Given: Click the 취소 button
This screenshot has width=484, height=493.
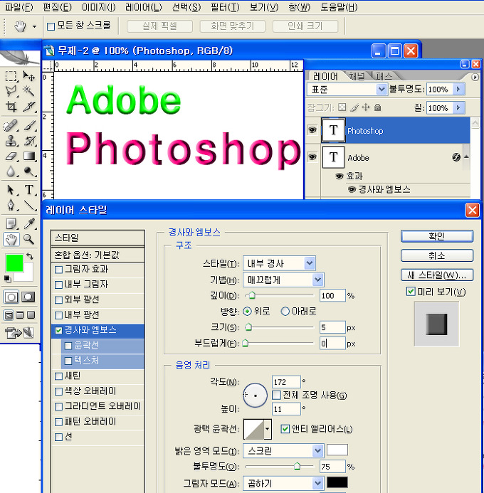Looking at the screenshot, I should pyautogui.click(x=437, y=255).
